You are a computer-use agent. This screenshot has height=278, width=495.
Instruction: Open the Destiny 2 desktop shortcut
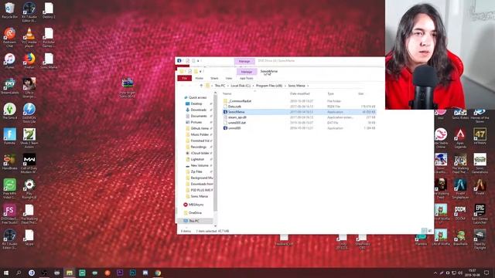pos(49,10)
